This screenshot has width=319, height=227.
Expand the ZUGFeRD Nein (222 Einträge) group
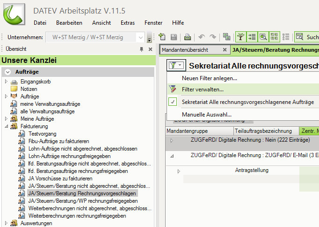coord(172,140)
